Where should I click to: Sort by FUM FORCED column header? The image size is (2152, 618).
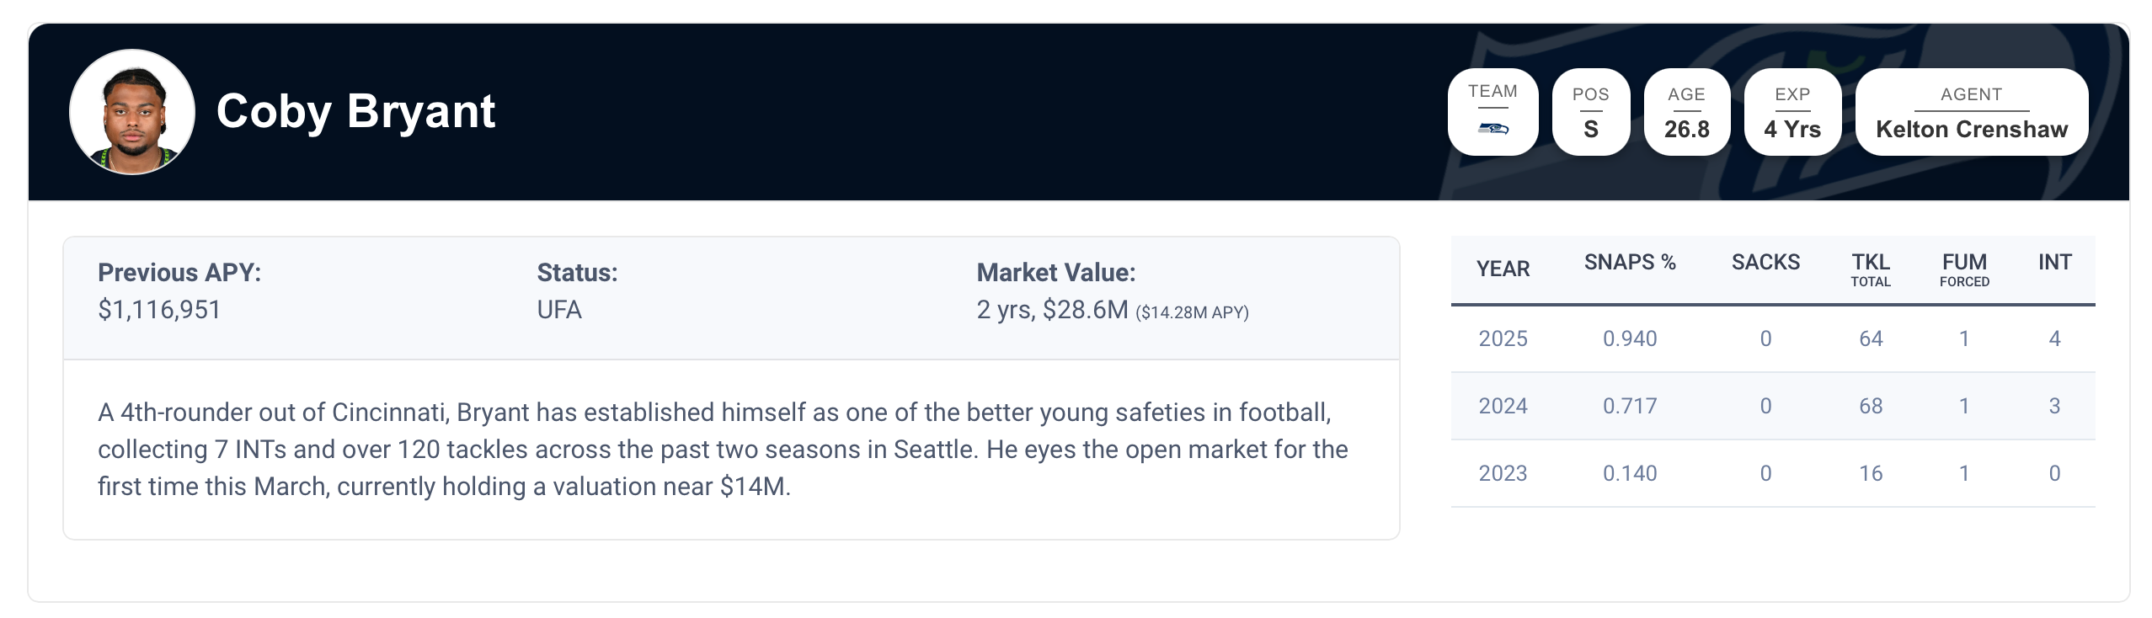coord(1964,269)
